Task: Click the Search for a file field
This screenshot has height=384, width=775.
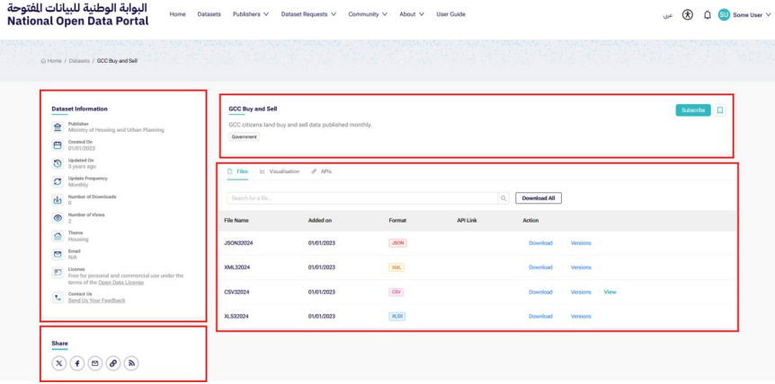Action: tap(361, 197)
